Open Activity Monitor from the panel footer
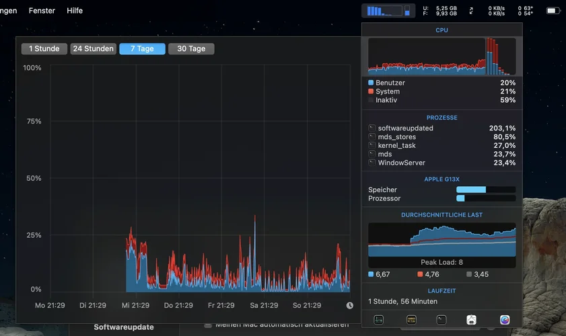 [379, 320]
